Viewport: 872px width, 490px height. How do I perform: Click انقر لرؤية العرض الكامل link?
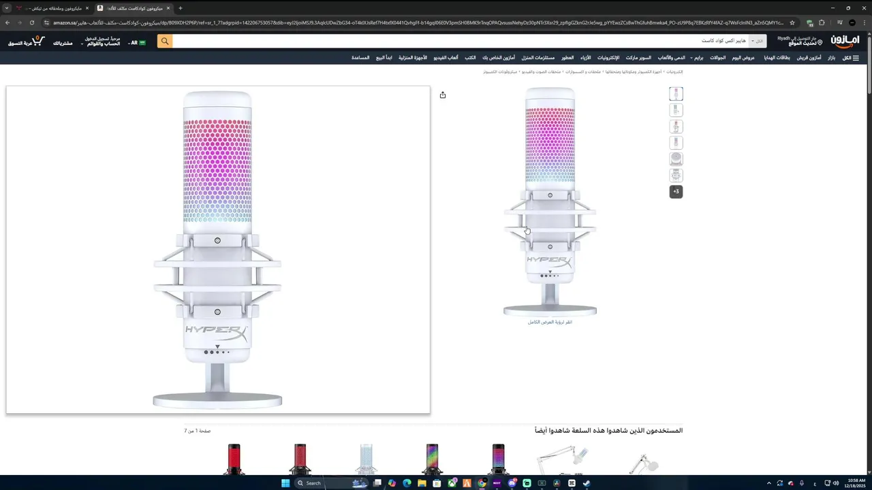[x=550, y=322]
